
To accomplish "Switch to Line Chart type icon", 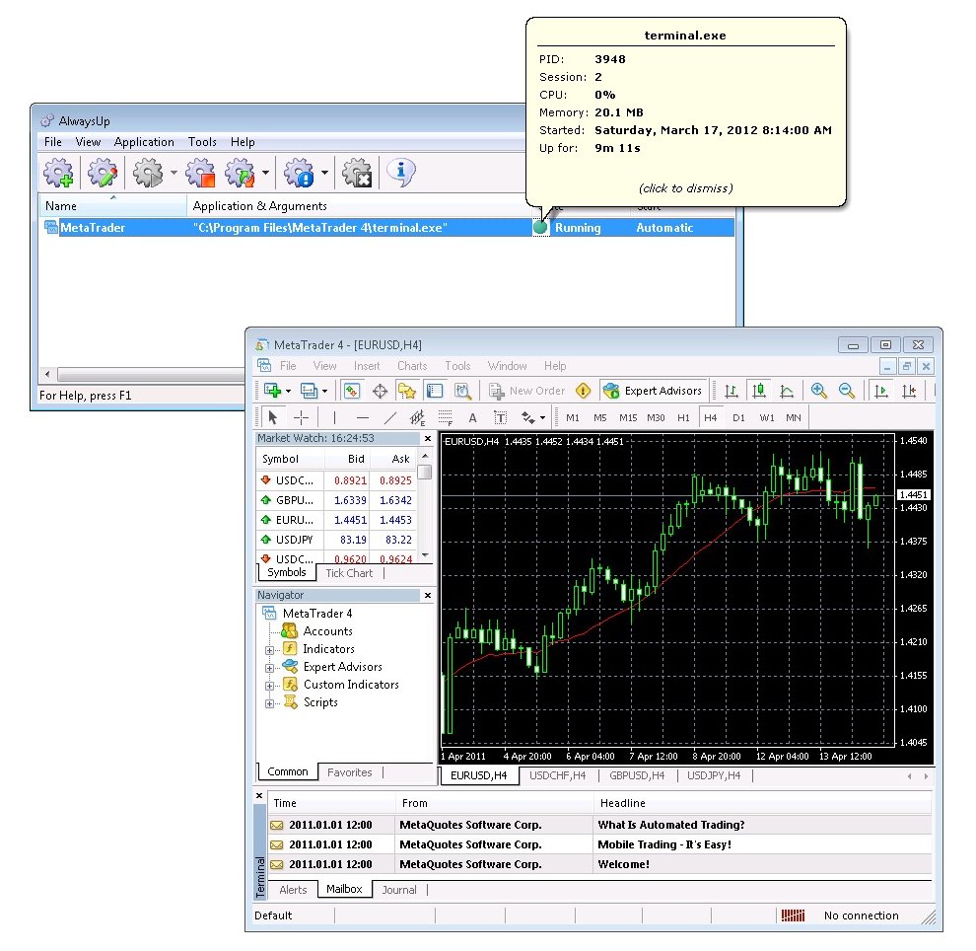I will 787,391.
